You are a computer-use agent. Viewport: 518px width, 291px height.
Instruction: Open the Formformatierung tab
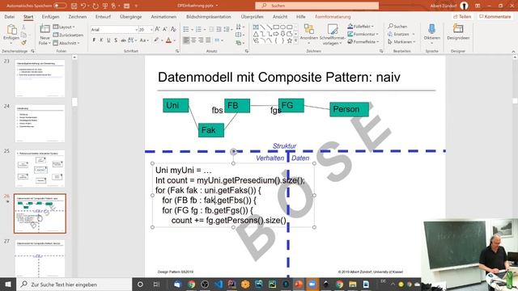click(333, 16)
